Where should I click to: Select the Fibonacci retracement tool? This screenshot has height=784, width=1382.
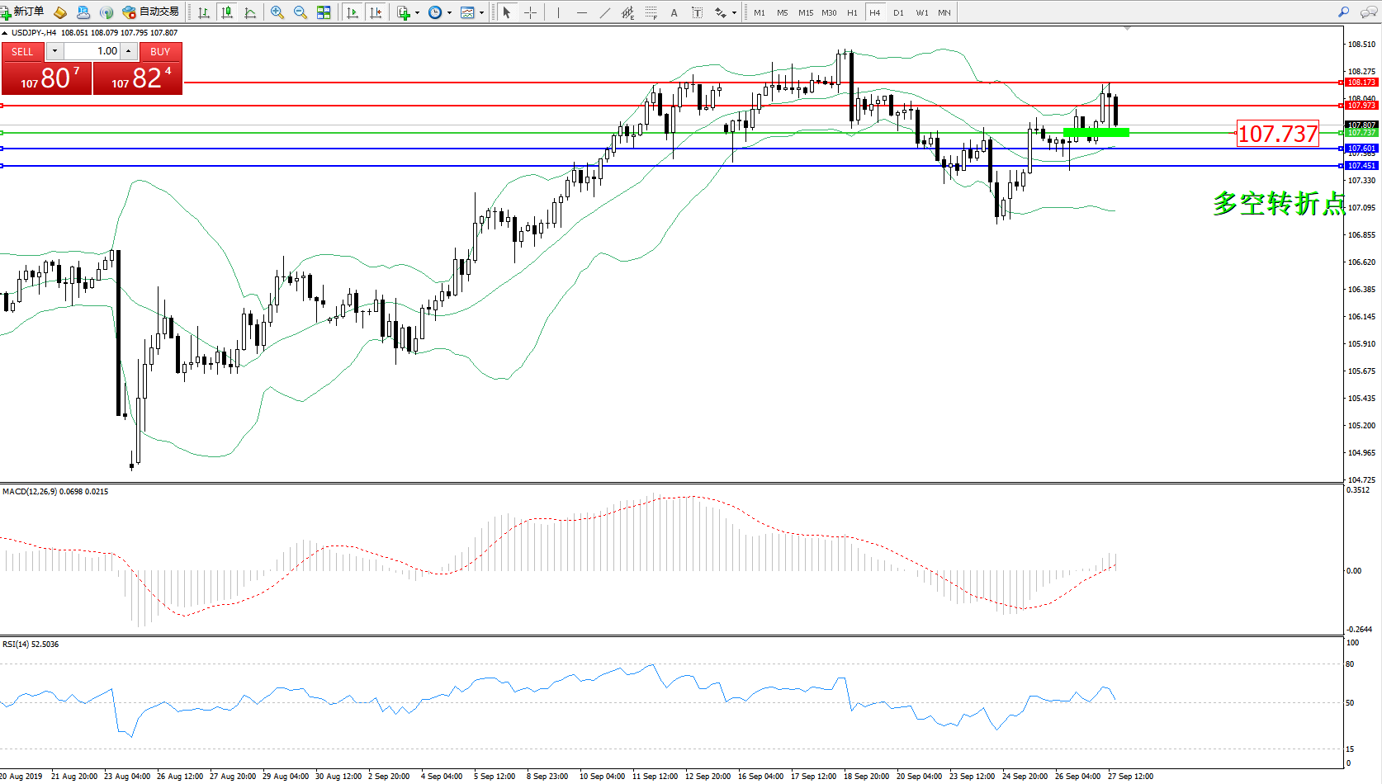pos(651,12)
